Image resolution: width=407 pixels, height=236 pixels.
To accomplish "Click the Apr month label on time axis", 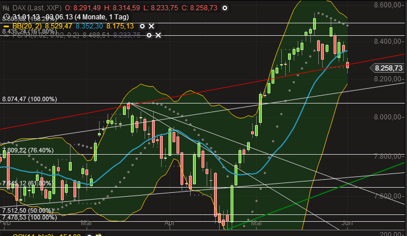I will click(170, 223).
